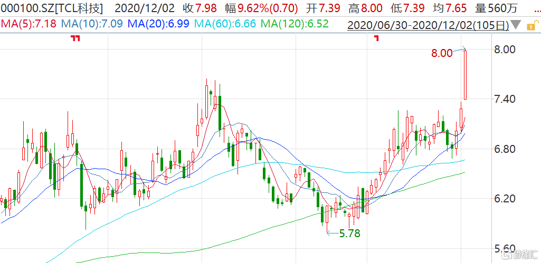Image resolution: width=541 pixels, height=263 pixels.
Task: Click the 8.00 high price annotation
Action: coord(441,53)
